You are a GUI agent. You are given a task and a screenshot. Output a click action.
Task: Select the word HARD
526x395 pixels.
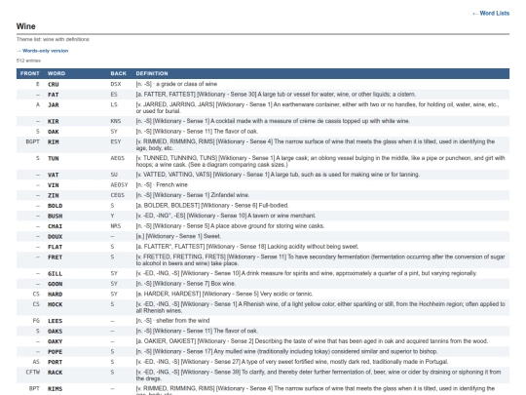click(55, 295)
